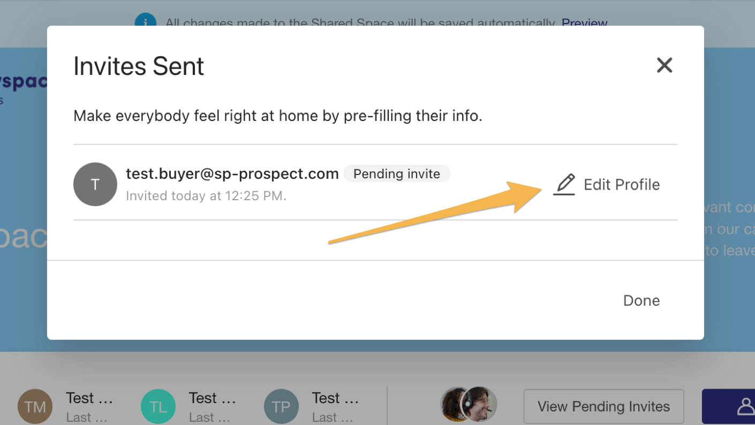The image size is (755, 425).
Task: Open the Preview link in top banner
Action: coord(584,24)
